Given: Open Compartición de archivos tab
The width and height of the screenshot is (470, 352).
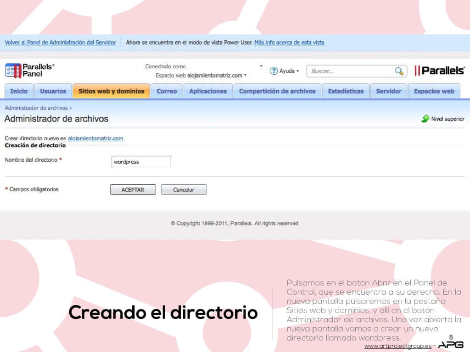Looking at the screenshot, I should (x=277, y=91).
